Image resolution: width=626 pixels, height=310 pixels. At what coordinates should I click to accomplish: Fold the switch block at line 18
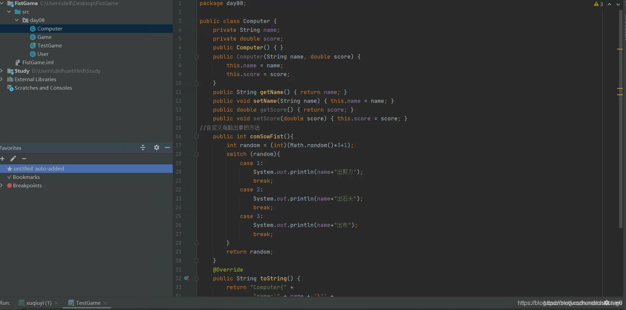[197, 154]
